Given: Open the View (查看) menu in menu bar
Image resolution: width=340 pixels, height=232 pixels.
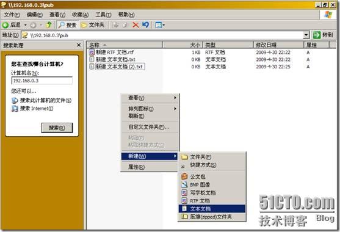Looking at the screenshot, I should point(57,15).
